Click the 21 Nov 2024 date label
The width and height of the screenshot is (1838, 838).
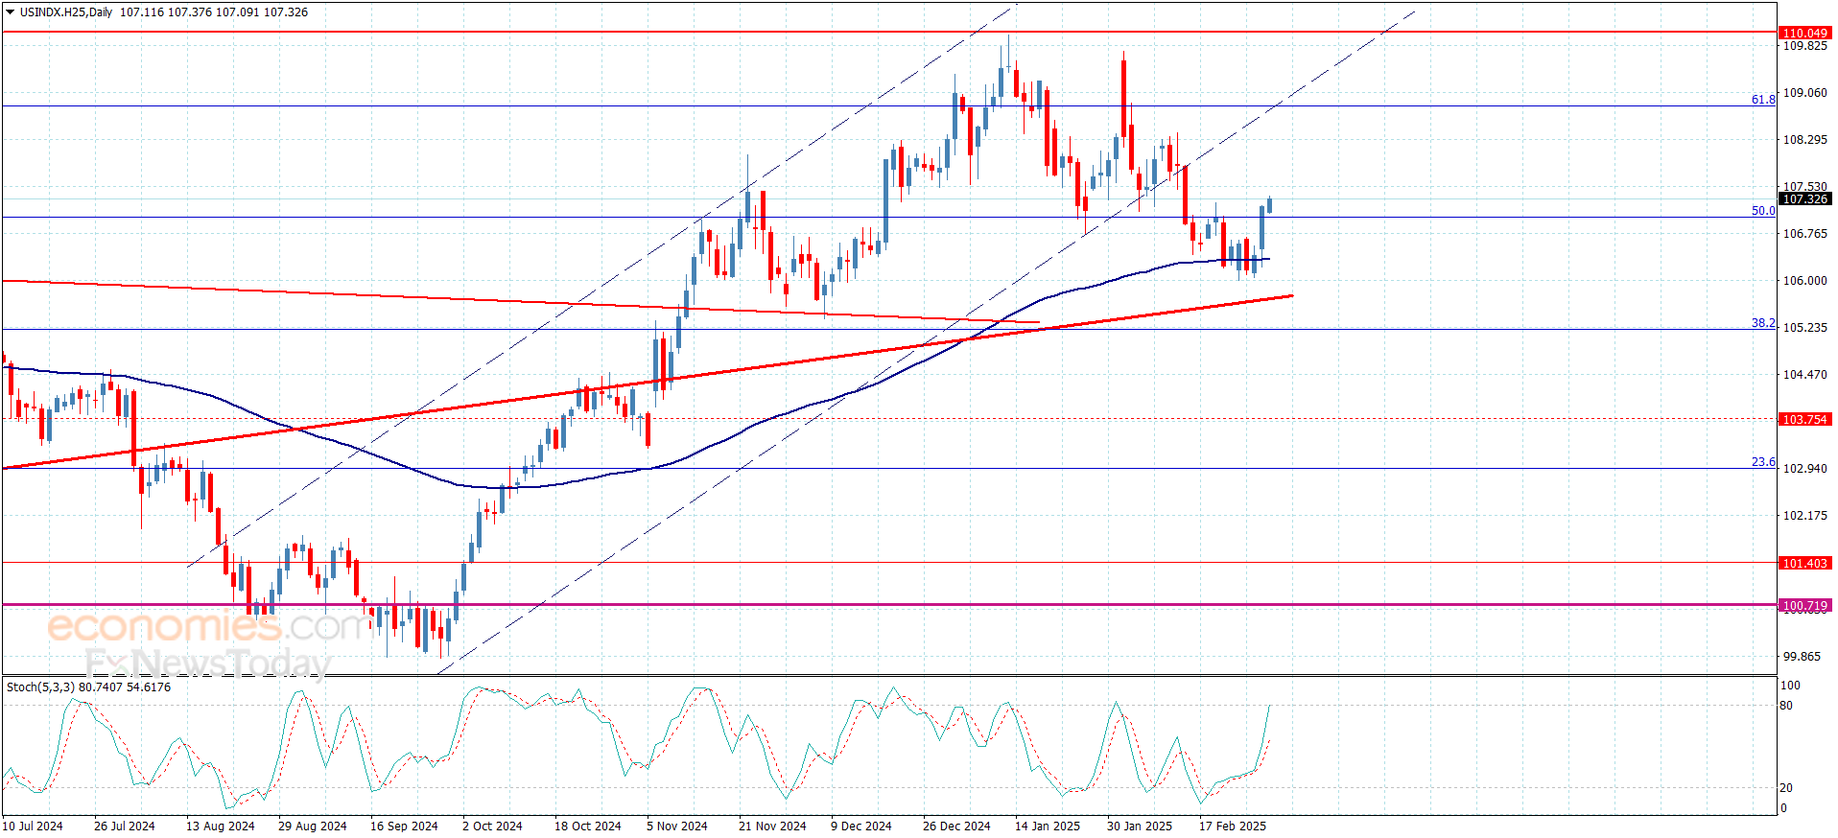772,826
